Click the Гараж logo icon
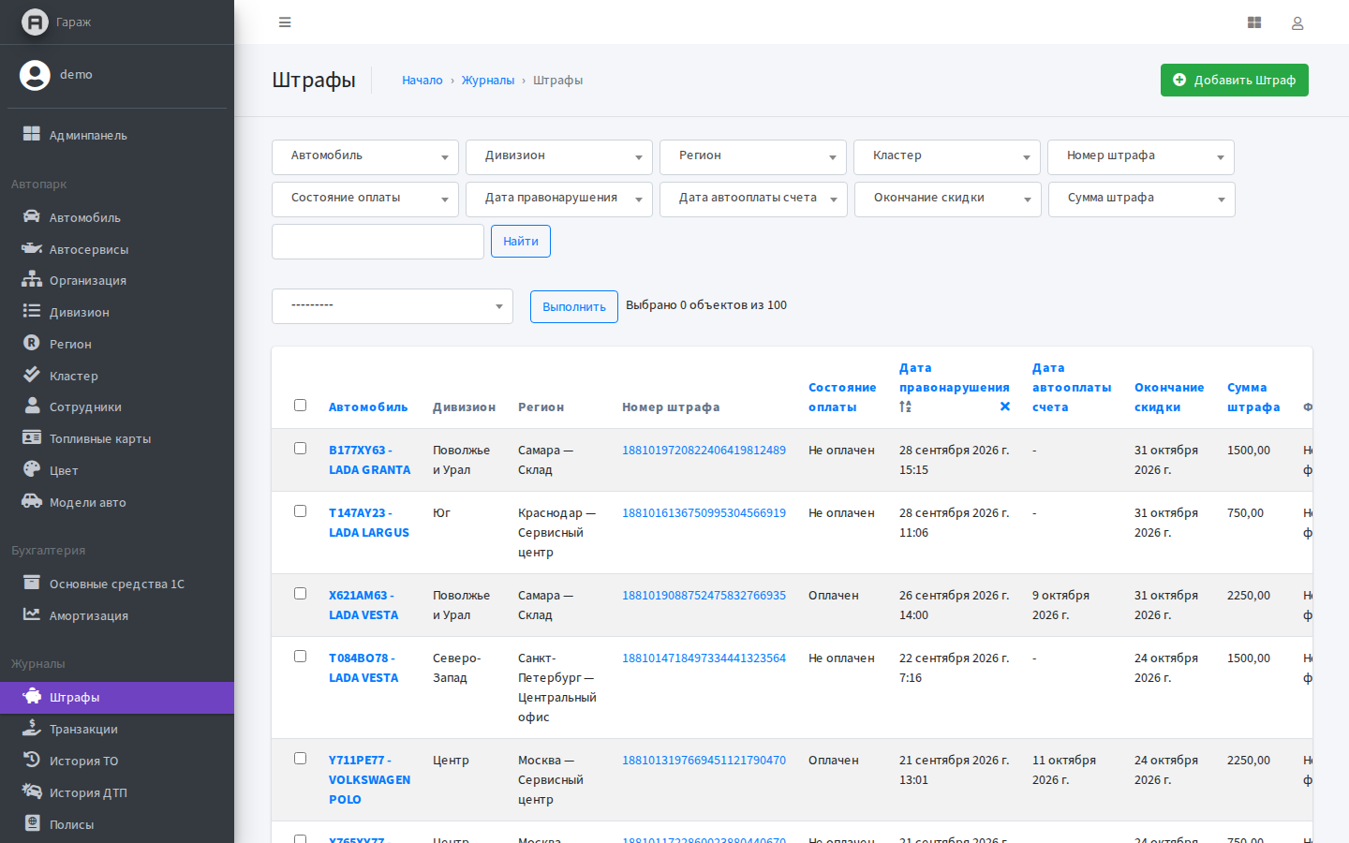Image resolution: width=1349 pixels, height=843 pixels. (x=35, y=22)
